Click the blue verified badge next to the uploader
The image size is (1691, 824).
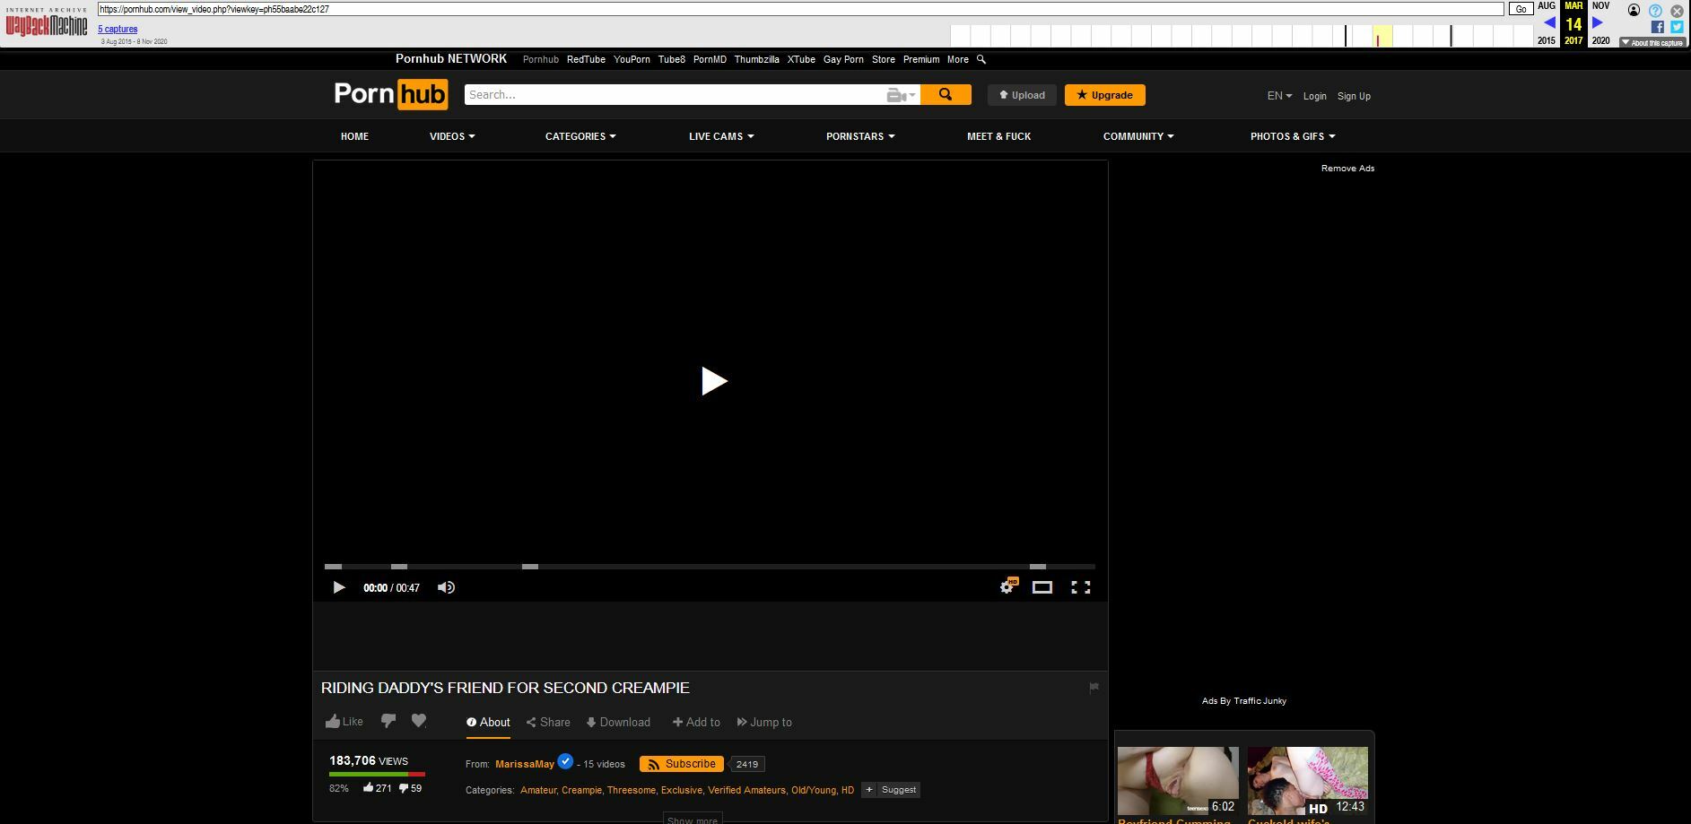[565, 761]
